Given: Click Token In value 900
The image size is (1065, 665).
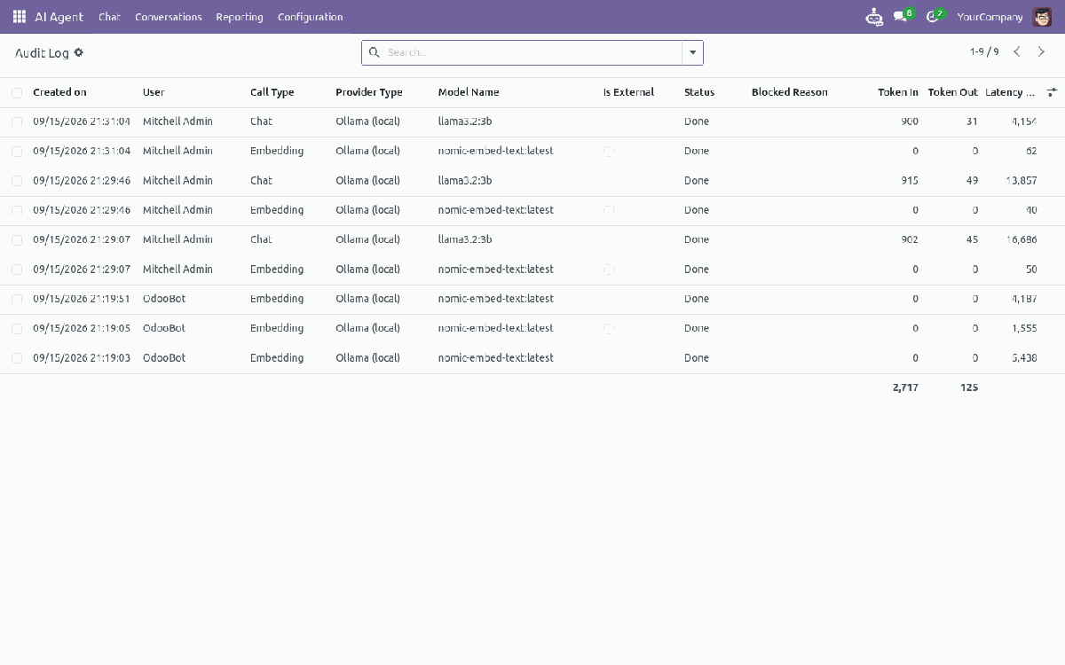Looking at the screenshot, I should click(x=910, y=121).
